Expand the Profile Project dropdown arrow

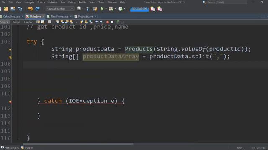(125, 9)
